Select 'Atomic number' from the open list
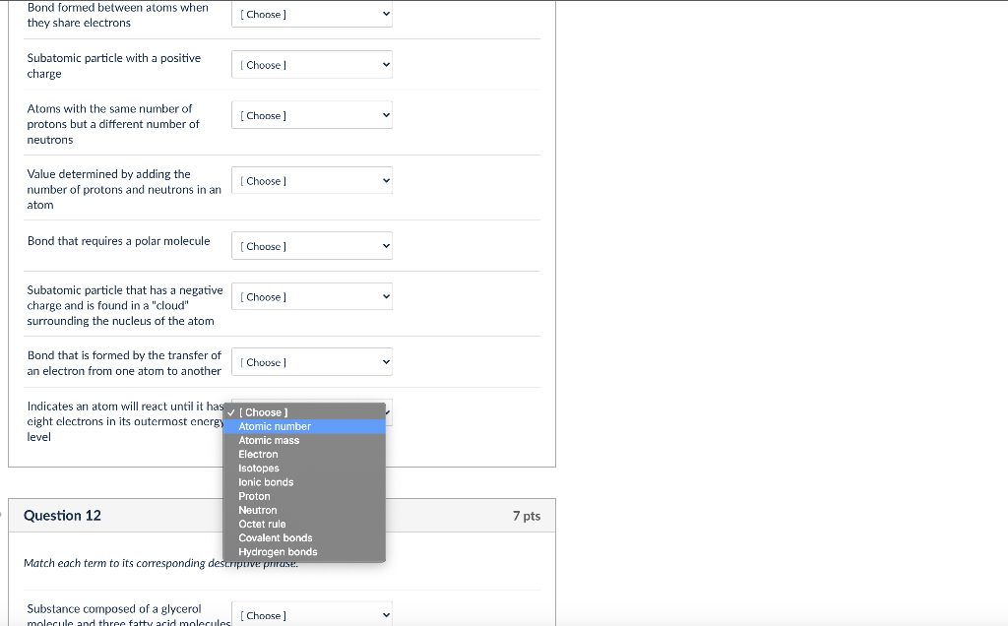1008x626 pixels. click(x=304, y=427)
